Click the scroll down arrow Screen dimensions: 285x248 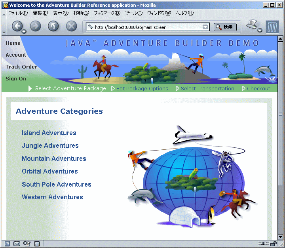click(281, 237)
